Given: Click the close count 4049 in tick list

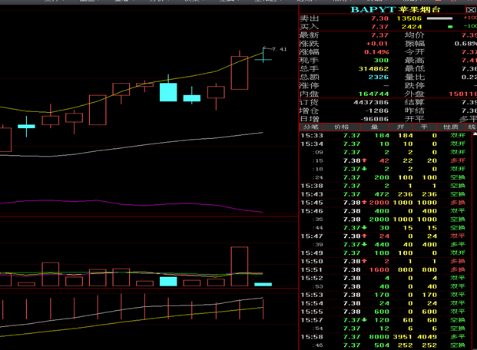Looking at the screenshot, I should point(427,337).
